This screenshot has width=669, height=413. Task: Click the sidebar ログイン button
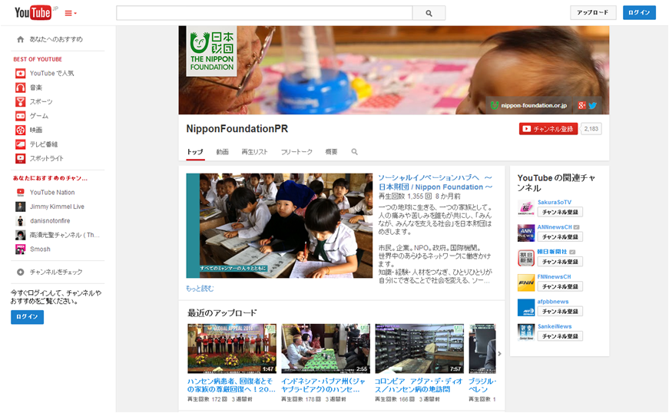point(28,317)
